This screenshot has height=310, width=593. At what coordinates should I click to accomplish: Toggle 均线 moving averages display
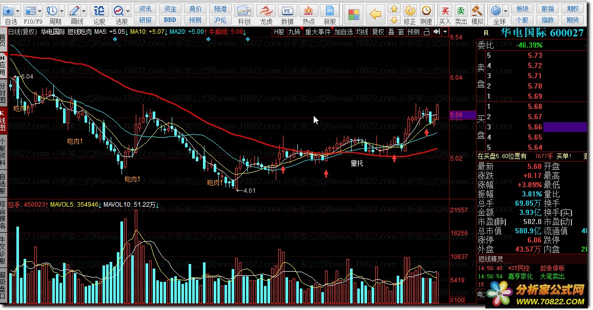pyautogui.click(x=362, y=32)
